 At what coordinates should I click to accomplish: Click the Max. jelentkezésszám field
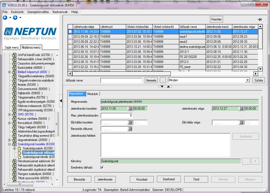[117, 115]
